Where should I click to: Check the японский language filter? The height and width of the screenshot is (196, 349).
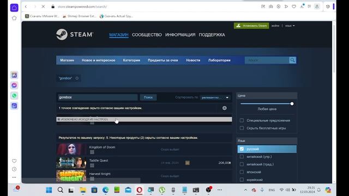242,172
